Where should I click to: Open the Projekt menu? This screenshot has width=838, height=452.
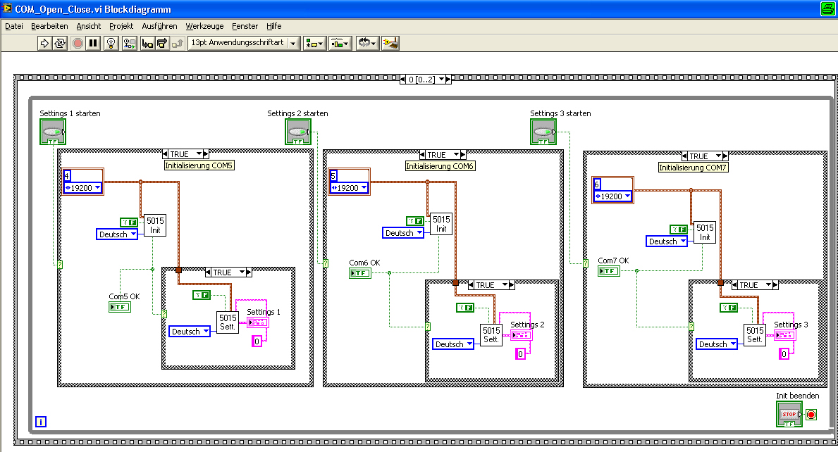121,26
